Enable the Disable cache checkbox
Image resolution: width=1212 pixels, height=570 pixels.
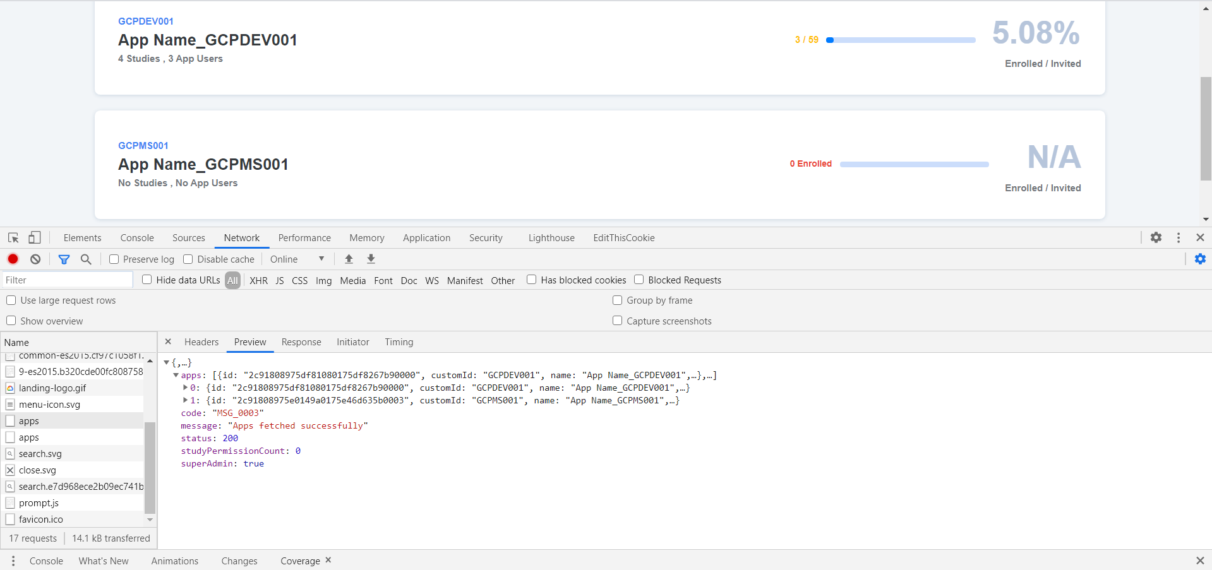(188, 259)
